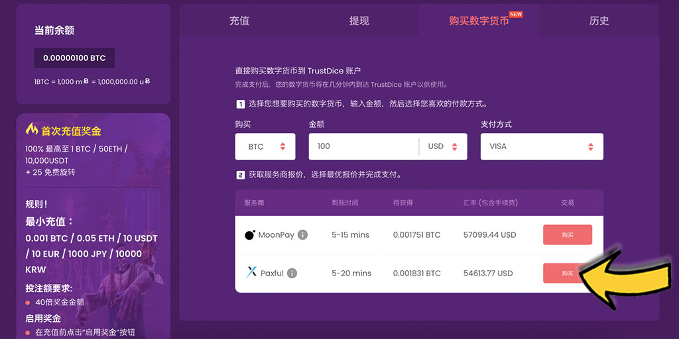Click the 到账时间 column header
679x339 pixels.
[x=345, y=203]
